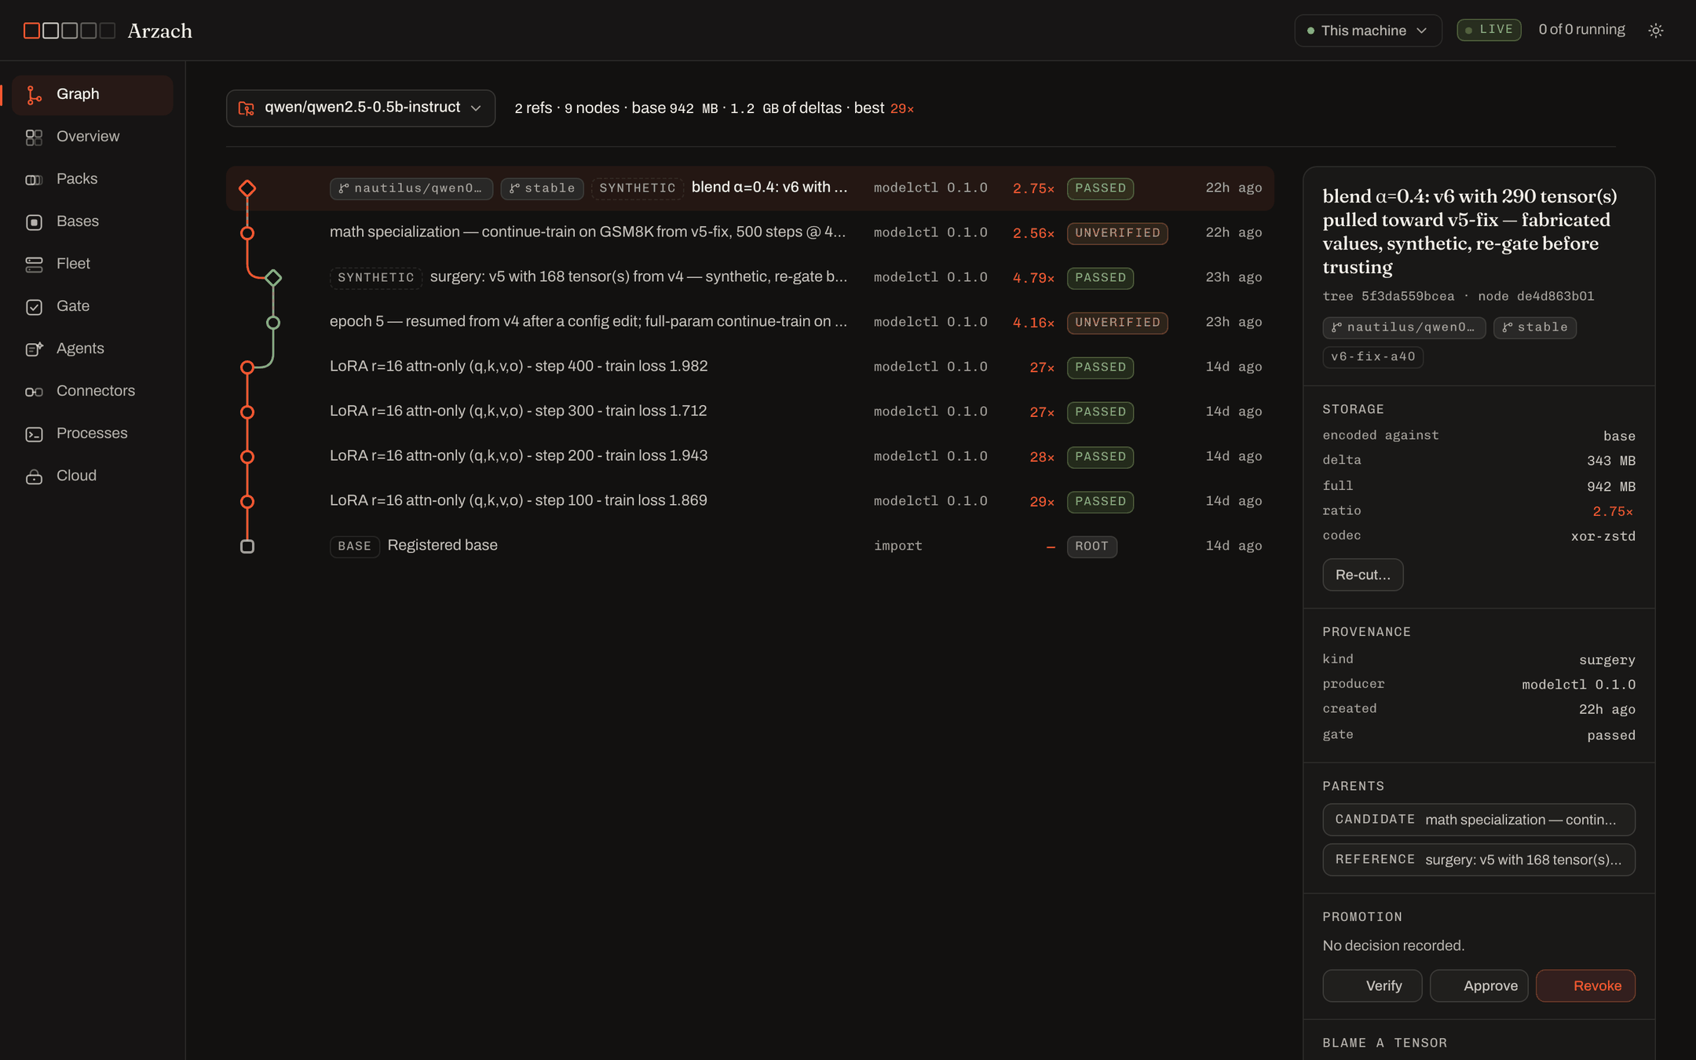Open the CANDIDATE parent math specialization
The height and width of the screenshot is (1060, 1696).
coord(1479,820)
